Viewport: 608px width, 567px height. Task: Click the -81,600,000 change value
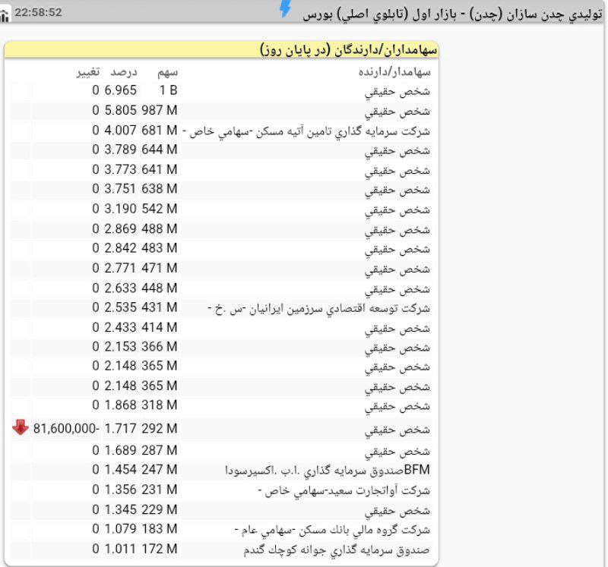click(x=66, y=429)
